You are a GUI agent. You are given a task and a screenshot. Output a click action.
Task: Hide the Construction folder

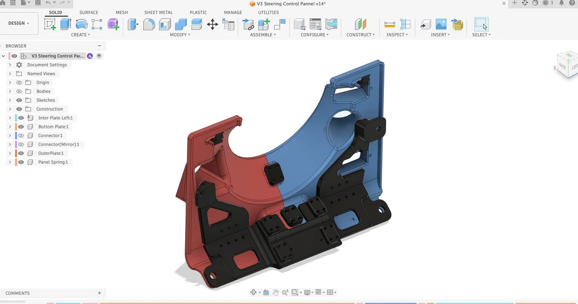[x=19, y=109]
